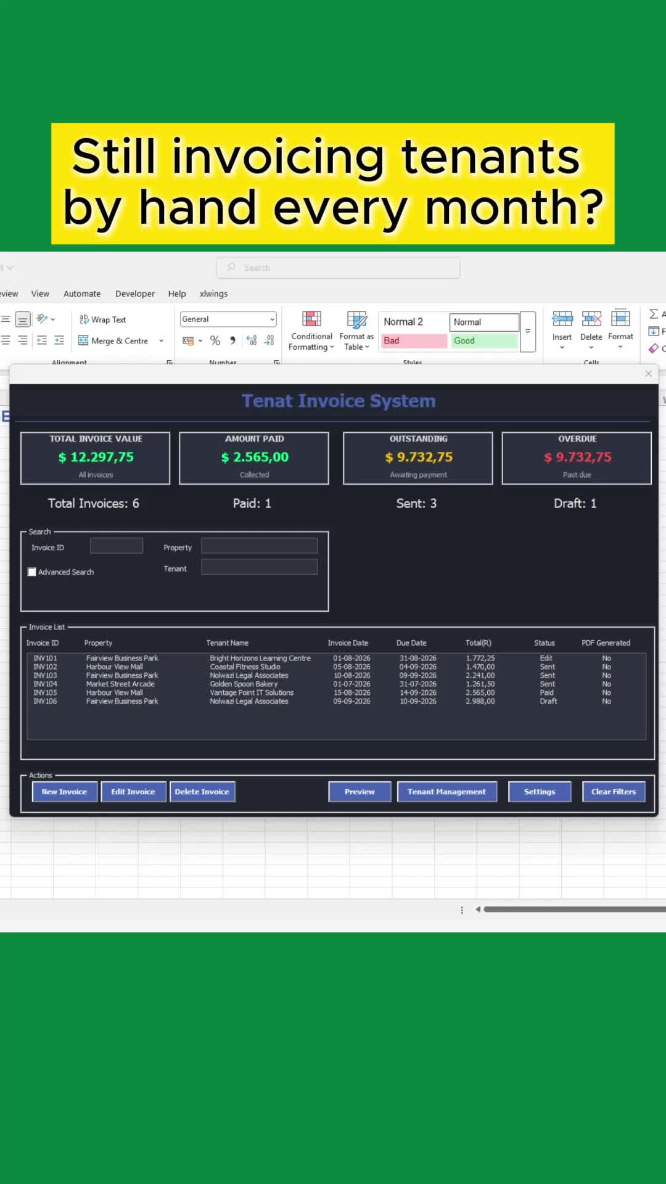Viewport: 666px width, 1184px height.
Task: Click the text orientation icon
Action: coord(42,319)
